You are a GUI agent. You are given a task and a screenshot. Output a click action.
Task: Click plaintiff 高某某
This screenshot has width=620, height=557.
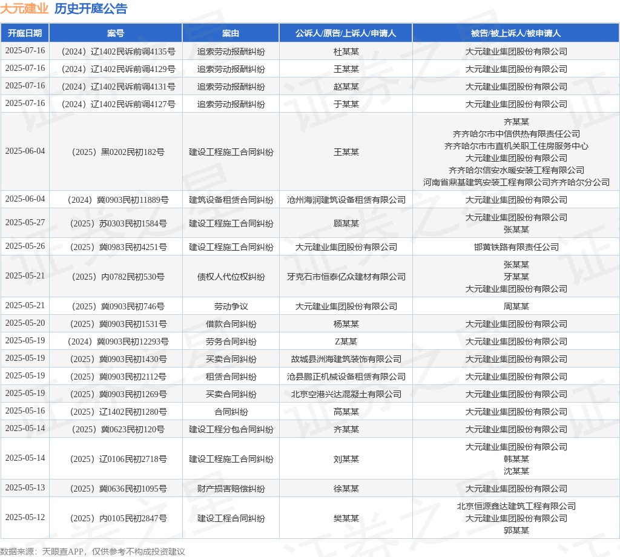coord(346,412)
